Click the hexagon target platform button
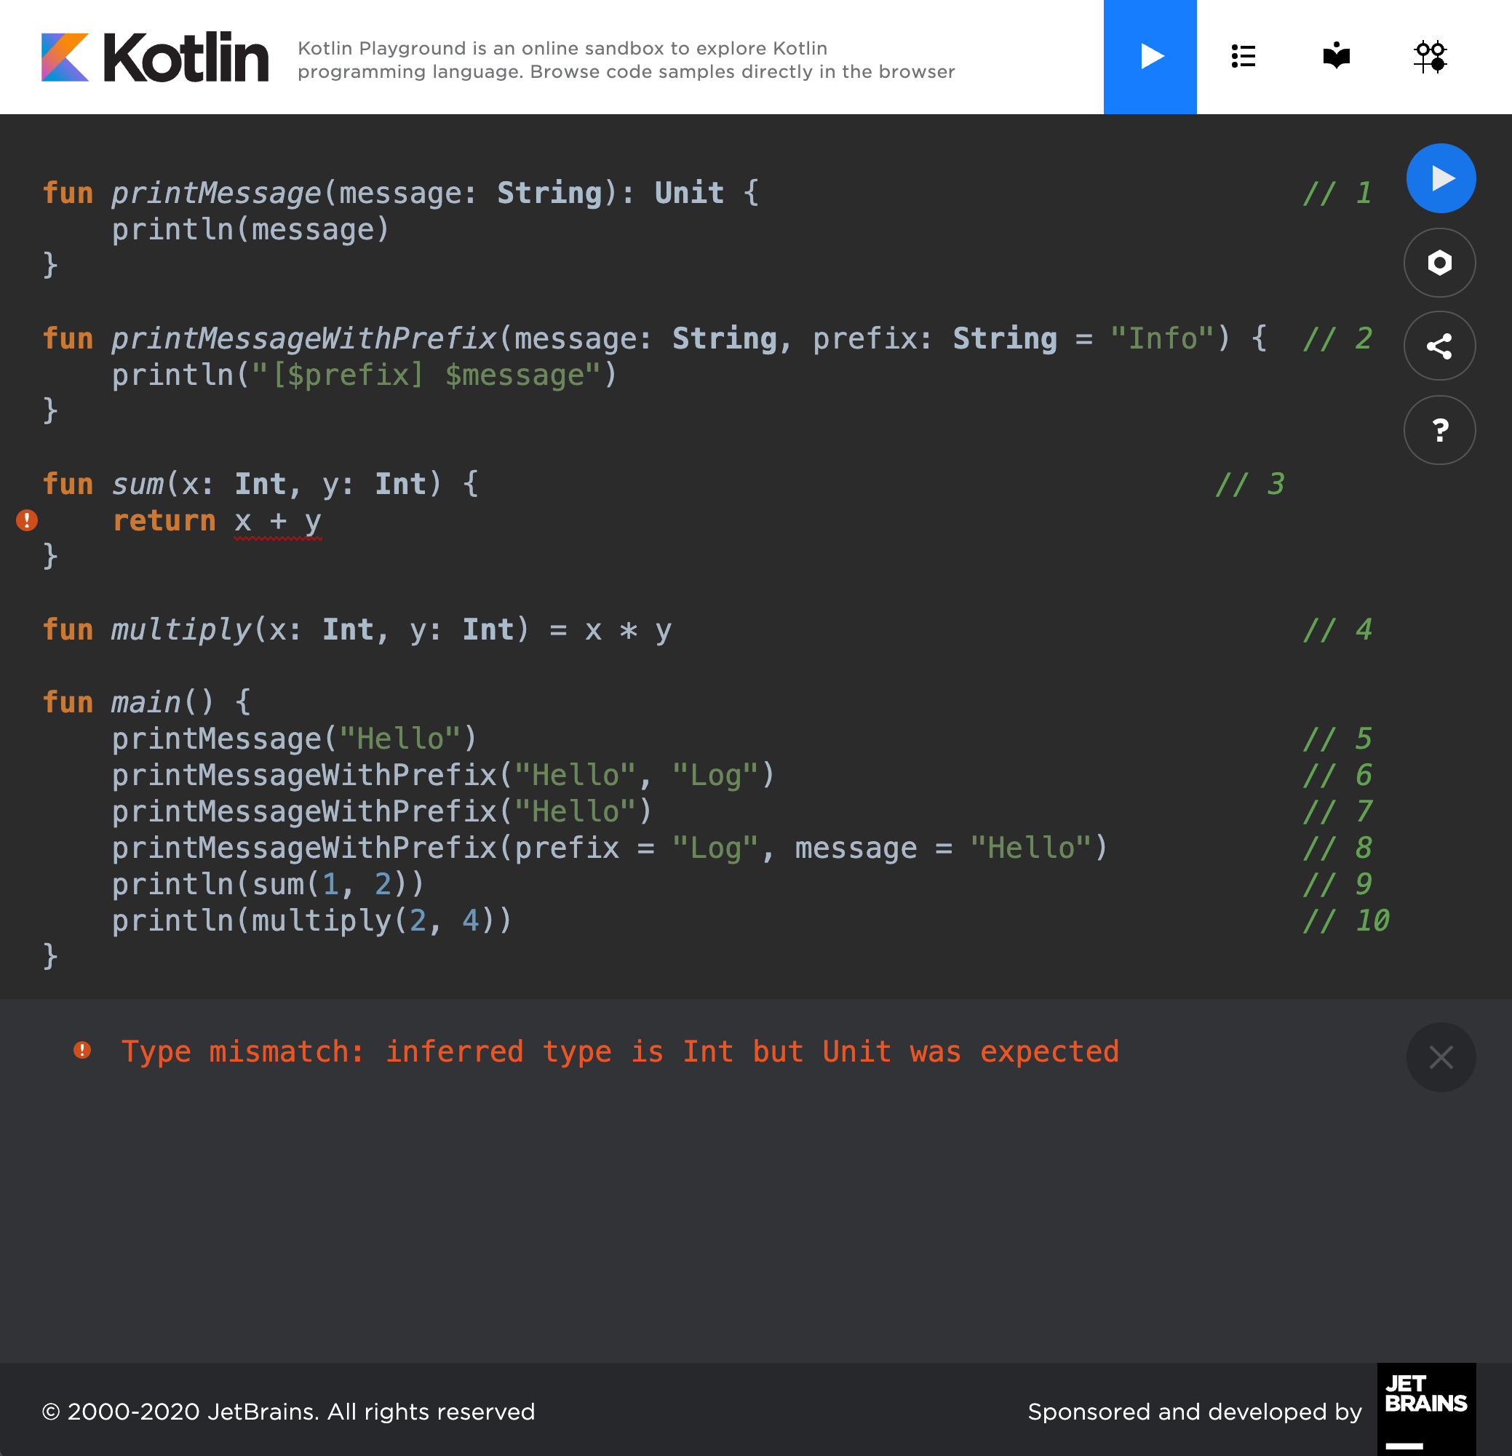 [x=1439, y=263]
